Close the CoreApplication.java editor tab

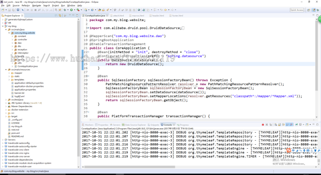click(x=107, y=16)
